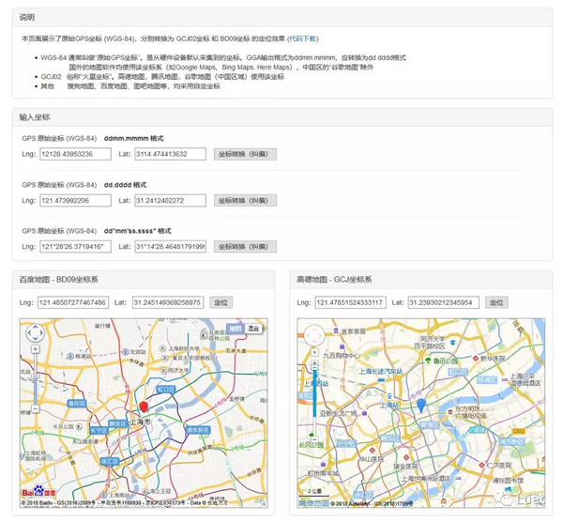This screenshot has width=563, height=522.
Task: Convert the ddmm.mmmm format coordinates
Action: click(x=245, y=154)
